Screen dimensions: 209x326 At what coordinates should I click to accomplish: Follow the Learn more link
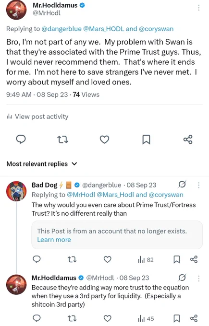coord(54,240)
